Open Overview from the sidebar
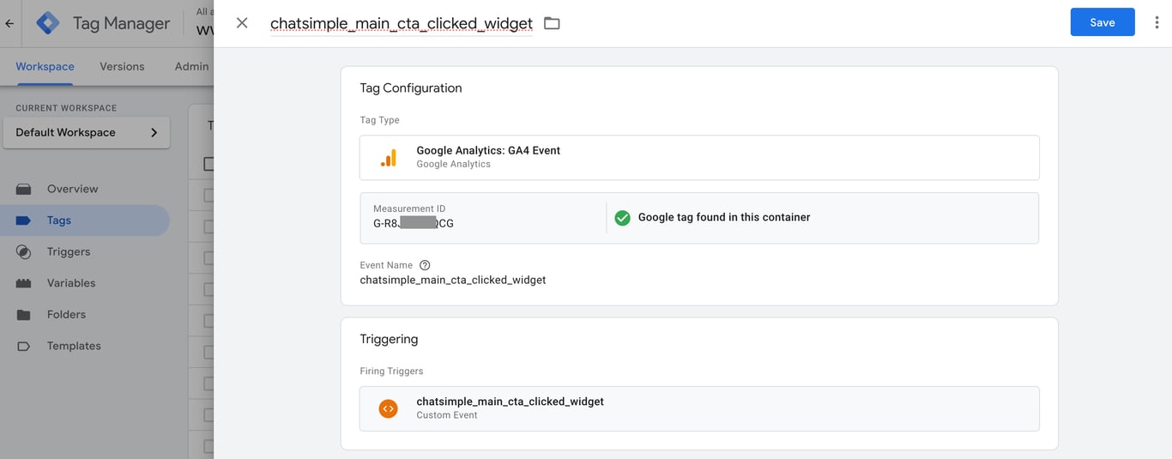The width and height of the screenshot is (1172, 459). pos(72,189)
